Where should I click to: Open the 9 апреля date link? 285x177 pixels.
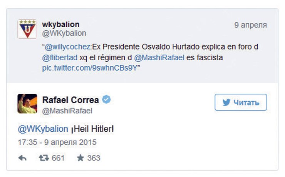point(251,25)
